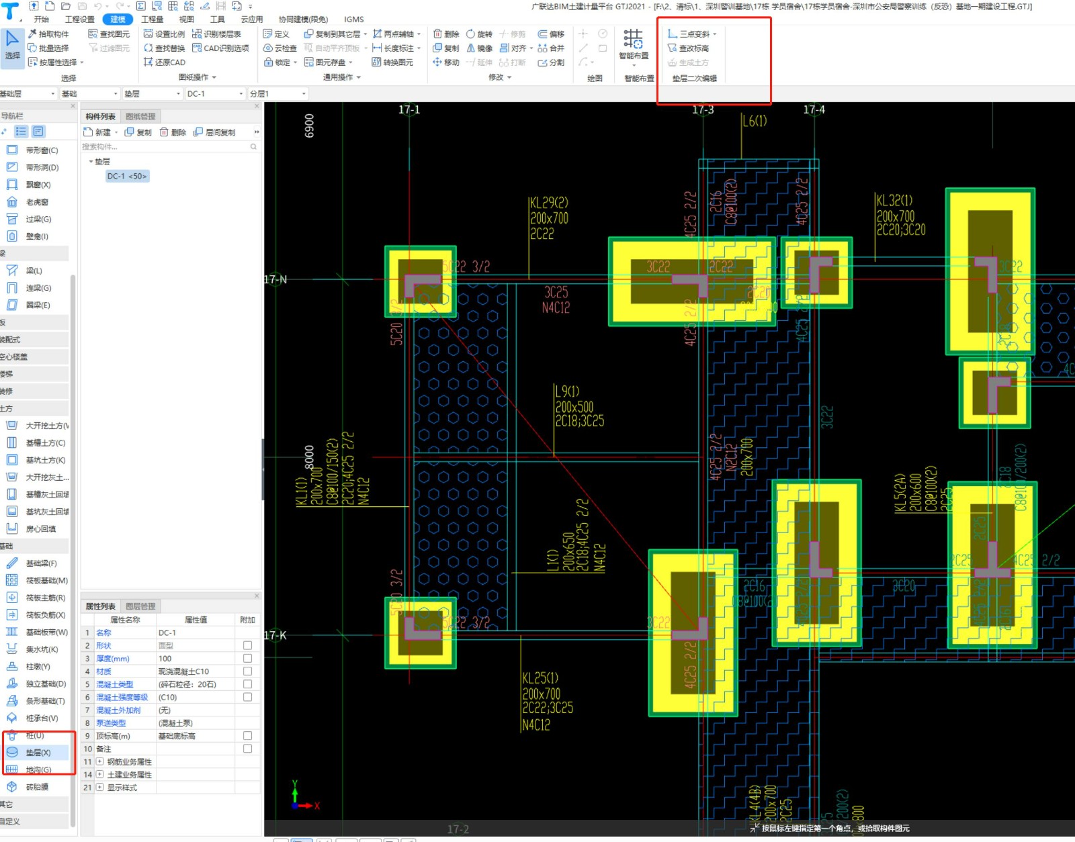1075x842 pixels.
Task: Collapse the 垫层 tree node in component list
Action: click(91, 161)
